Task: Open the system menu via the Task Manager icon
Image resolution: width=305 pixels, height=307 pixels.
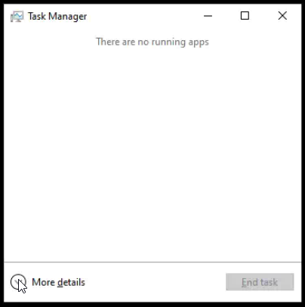Action: (17, 17)
